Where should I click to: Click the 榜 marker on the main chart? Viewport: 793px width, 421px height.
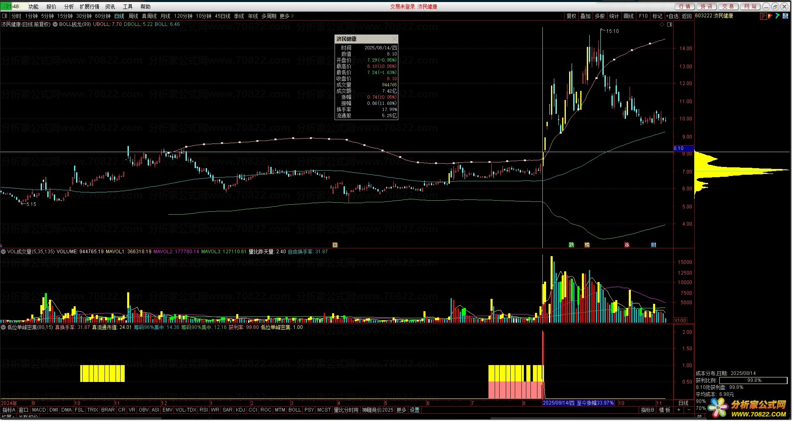click(587, 245)
